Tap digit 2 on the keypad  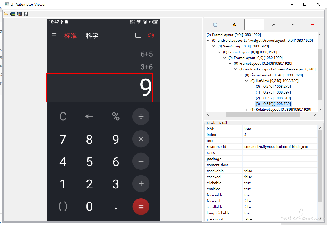[89, 184]
